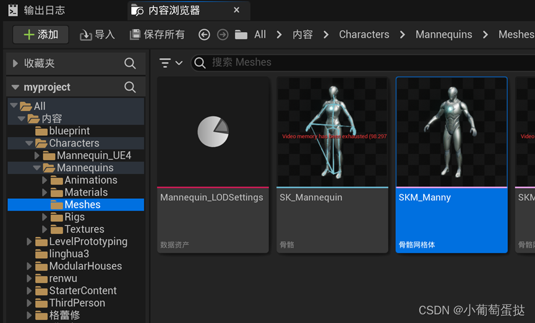
Task: Select the blueprint folder
Action: pyautogui.click(x=62, y=131)
